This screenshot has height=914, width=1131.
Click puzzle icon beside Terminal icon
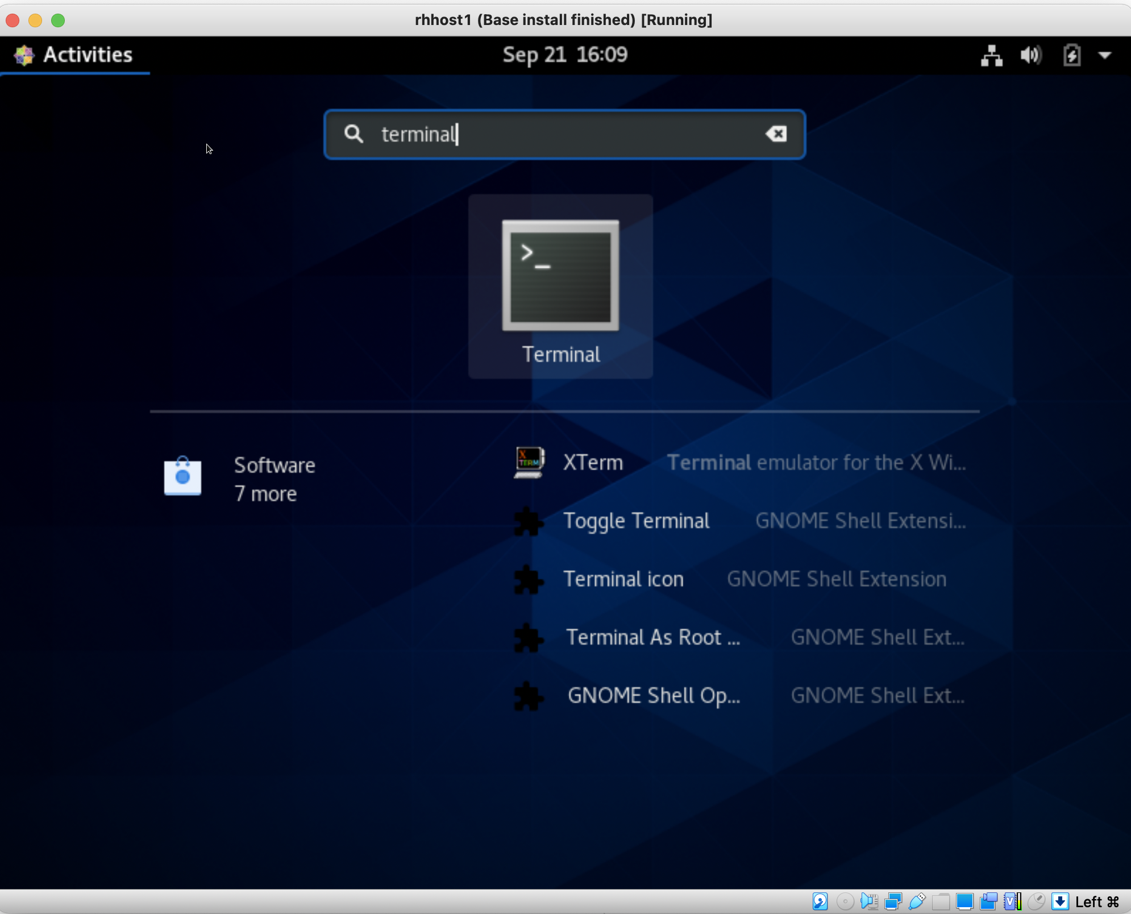529,579
